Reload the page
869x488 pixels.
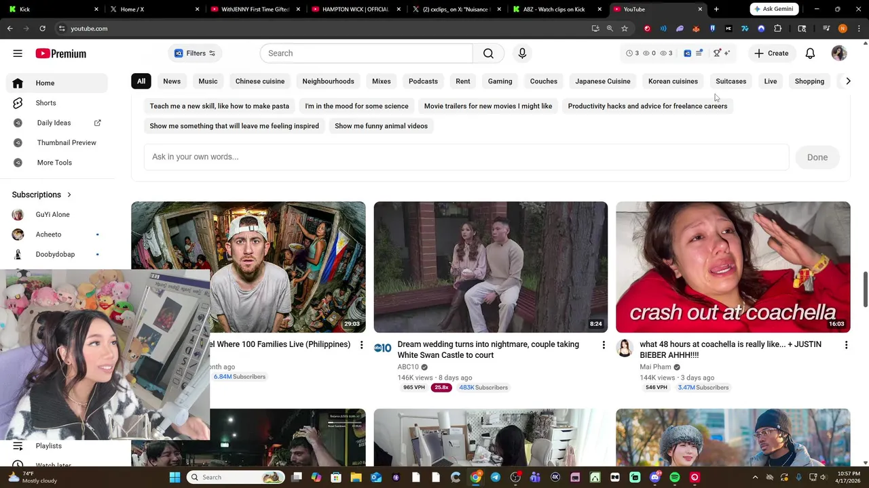coord(42,28)
